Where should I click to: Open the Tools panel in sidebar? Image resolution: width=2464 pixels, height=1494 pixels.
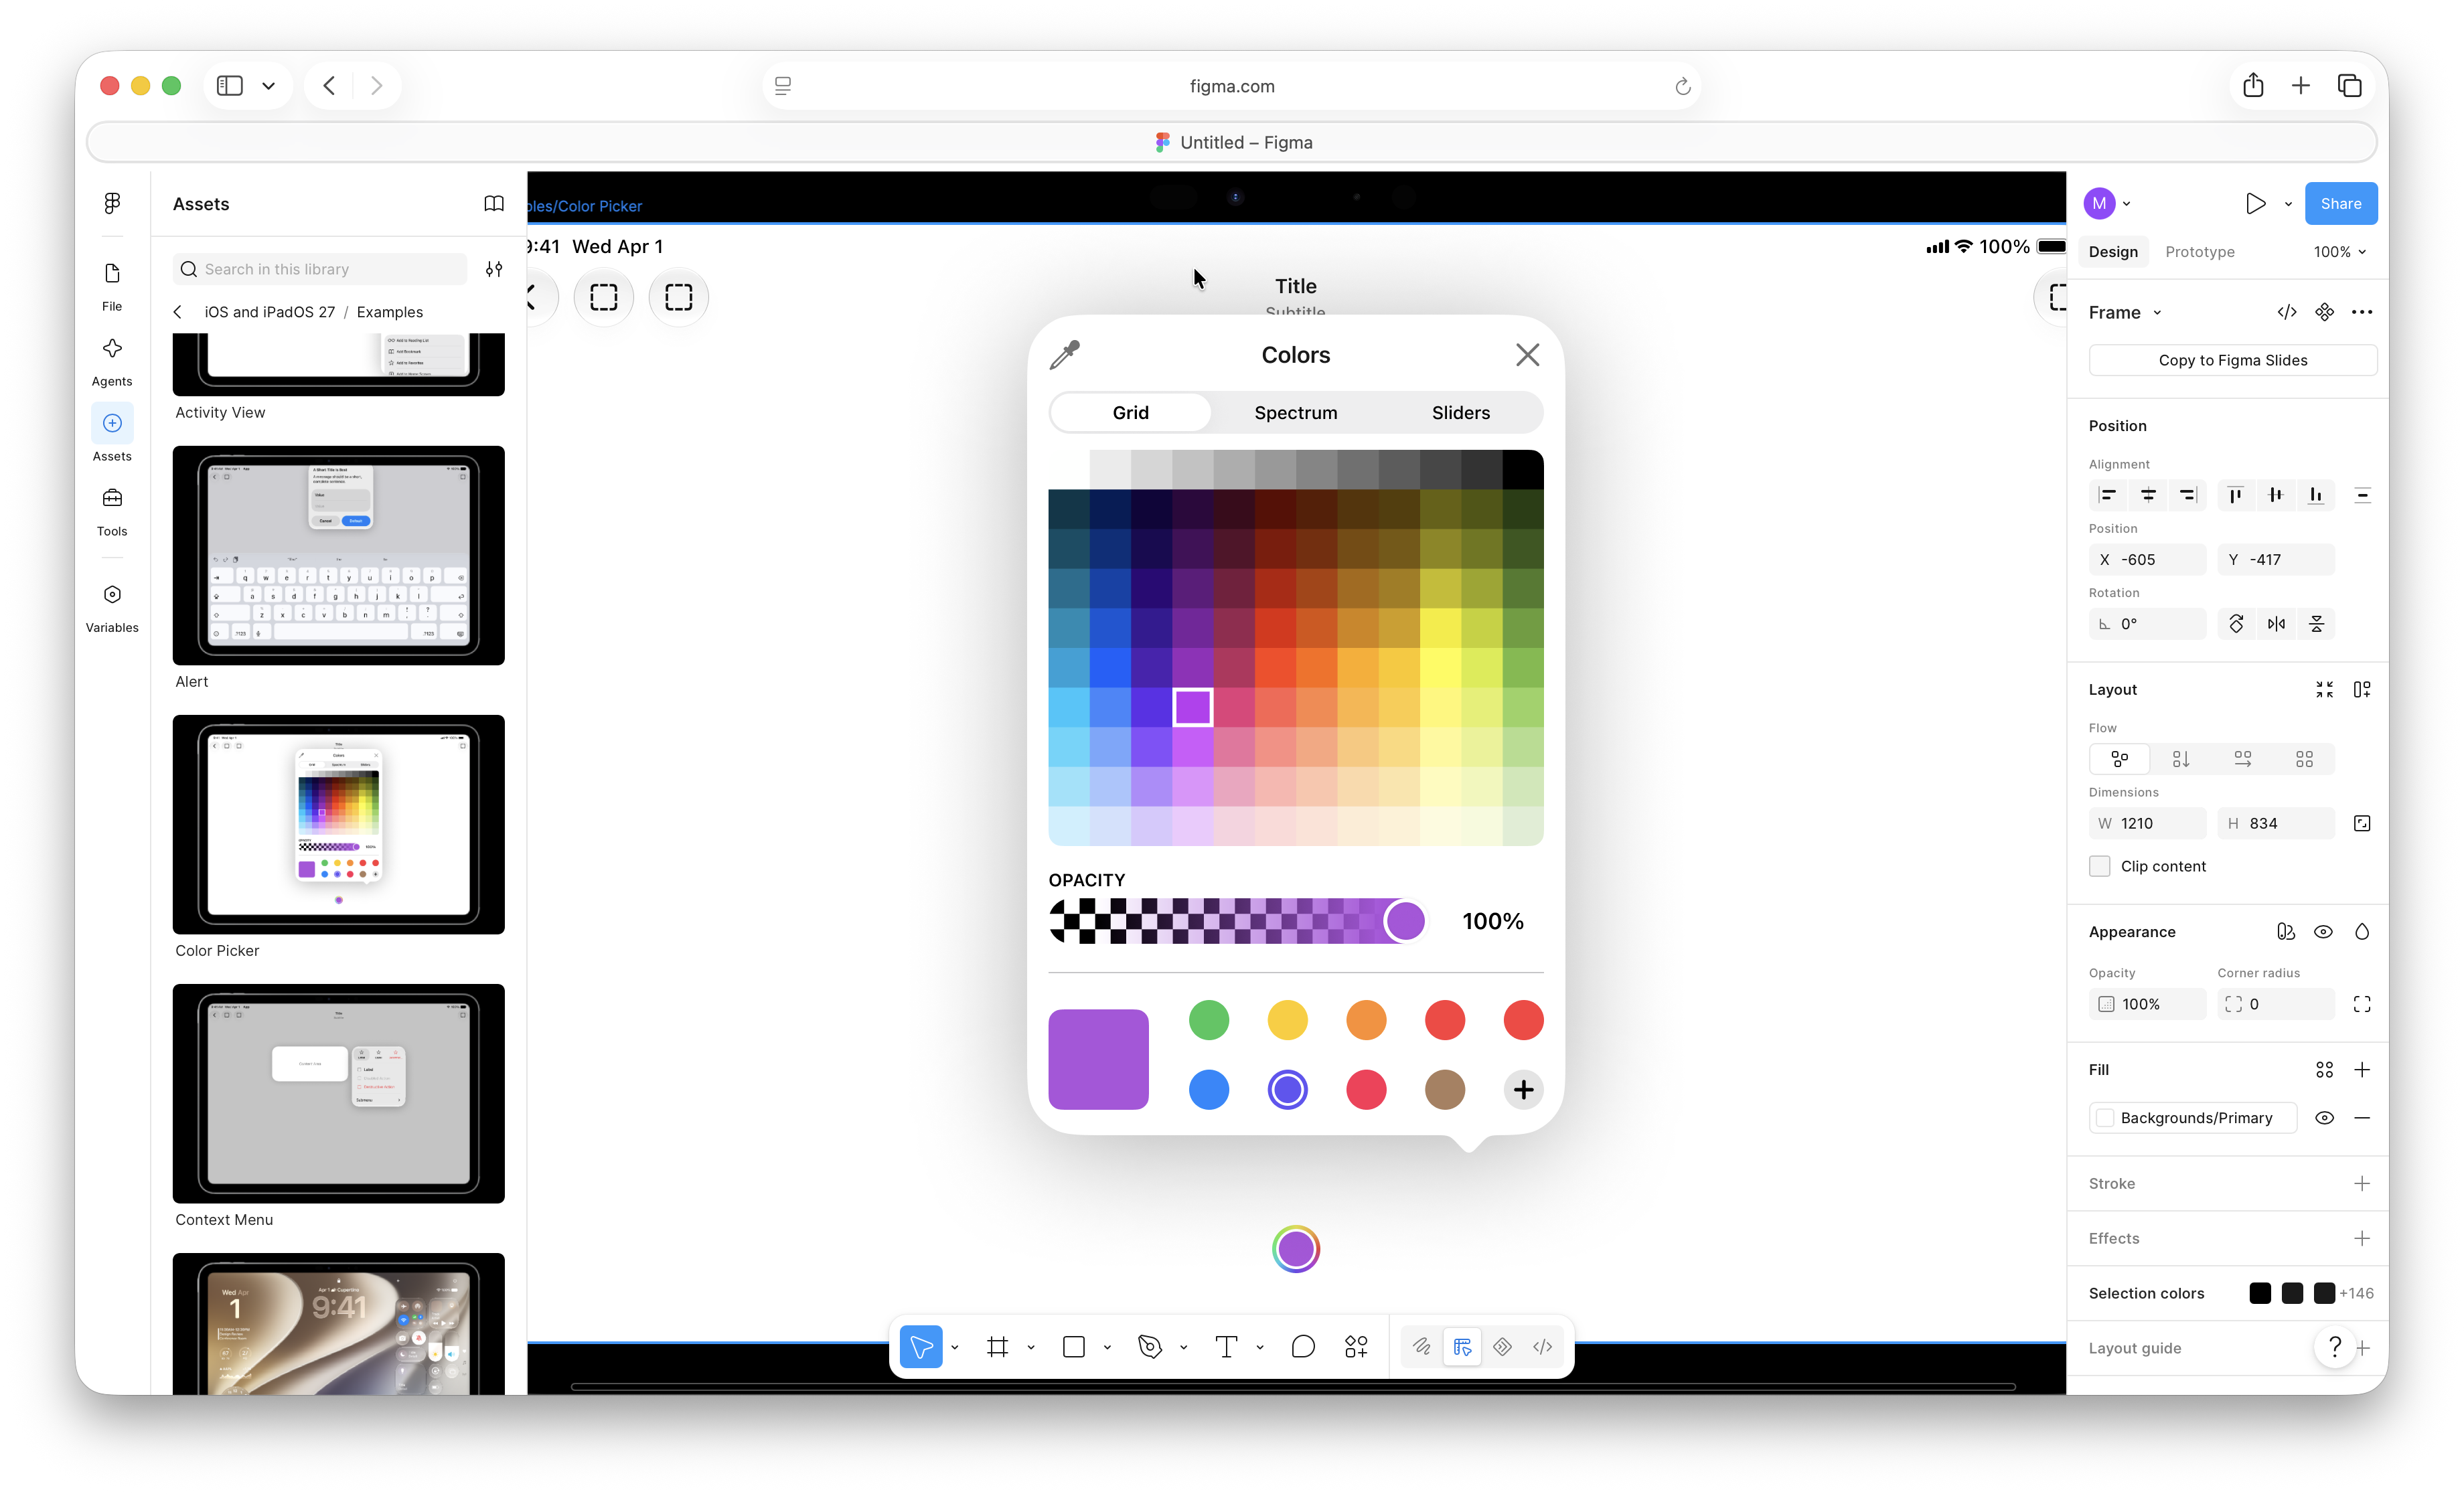pos(112,511)
